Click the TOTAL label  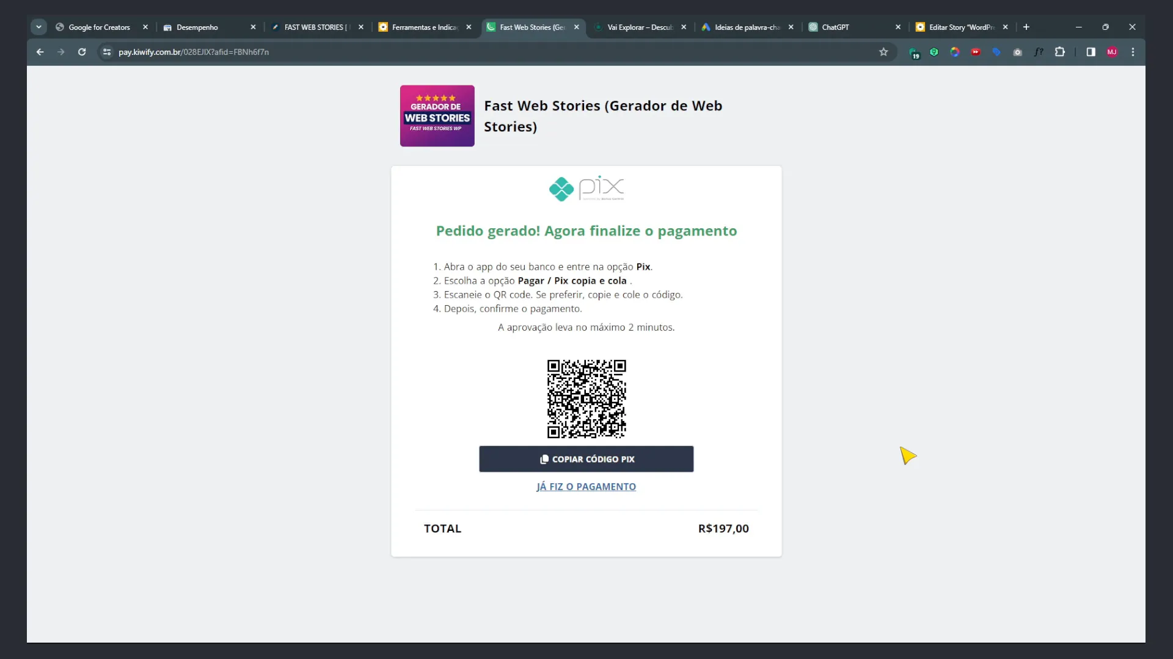pyautogui.click(x=442, y=528)
